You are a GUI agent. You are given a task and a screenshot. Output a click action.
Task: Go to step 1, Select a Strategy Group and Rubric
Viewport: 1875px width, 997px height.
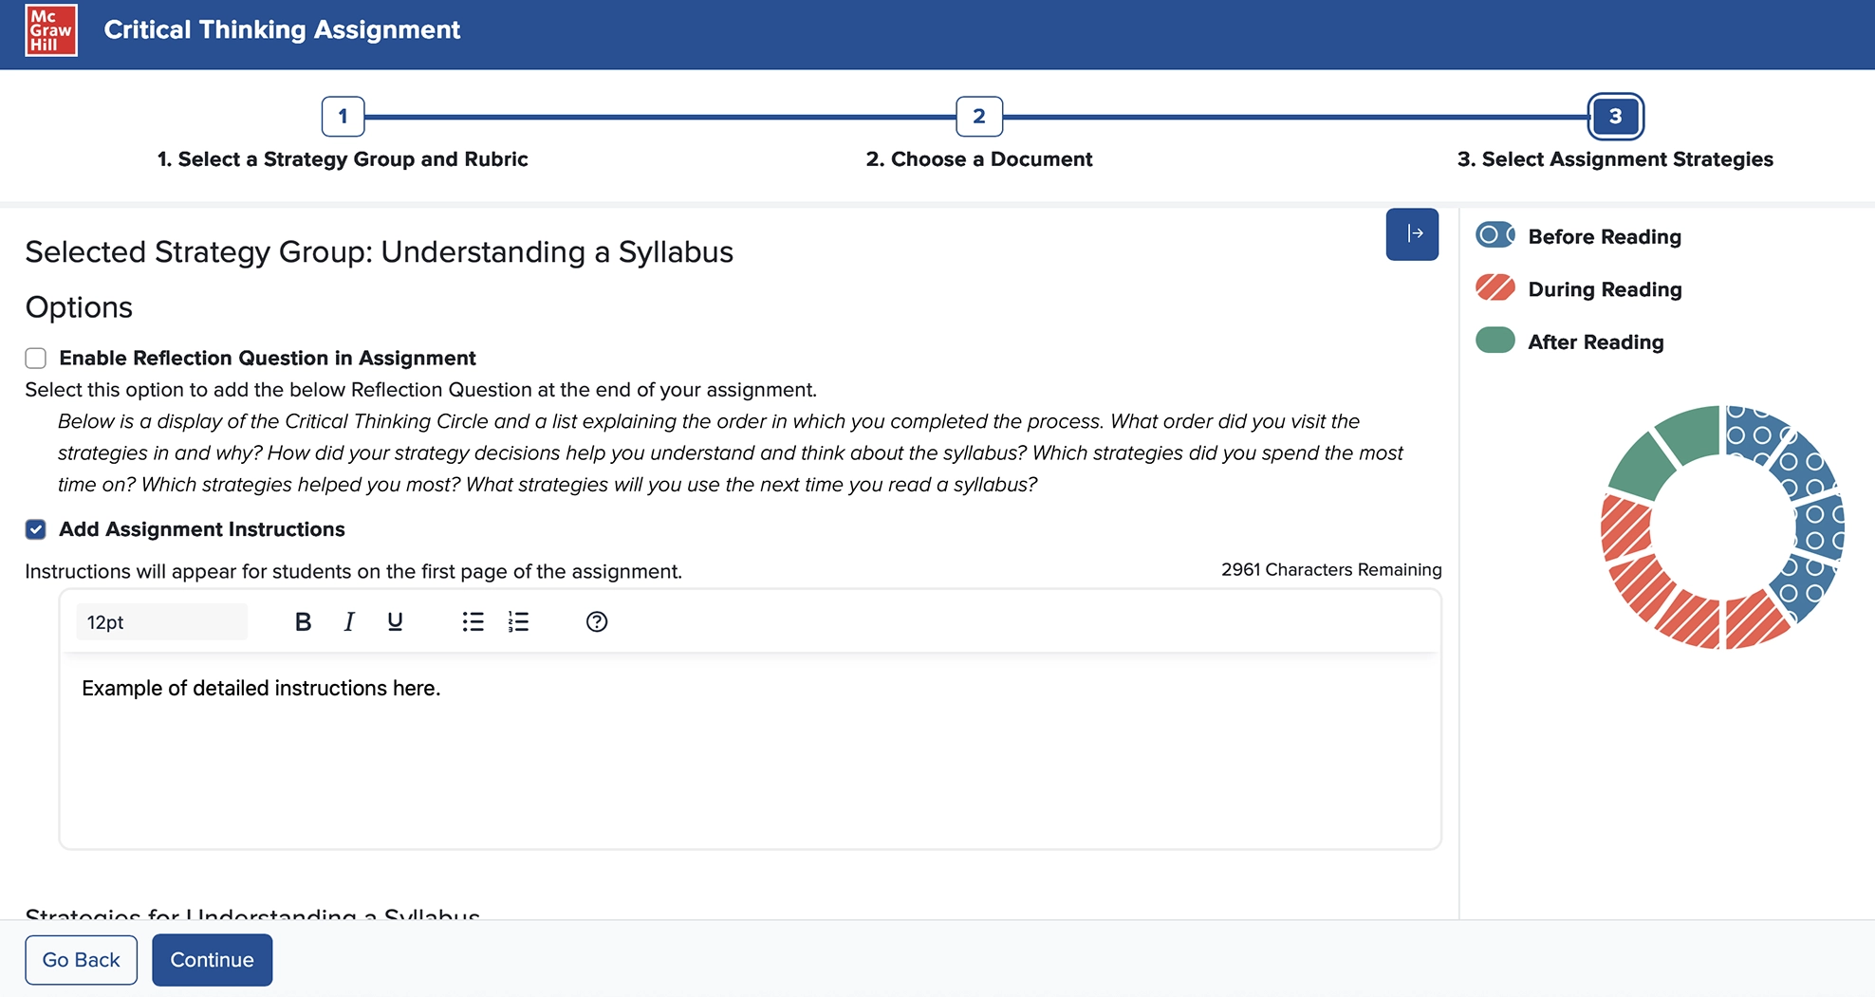[342, 116]
